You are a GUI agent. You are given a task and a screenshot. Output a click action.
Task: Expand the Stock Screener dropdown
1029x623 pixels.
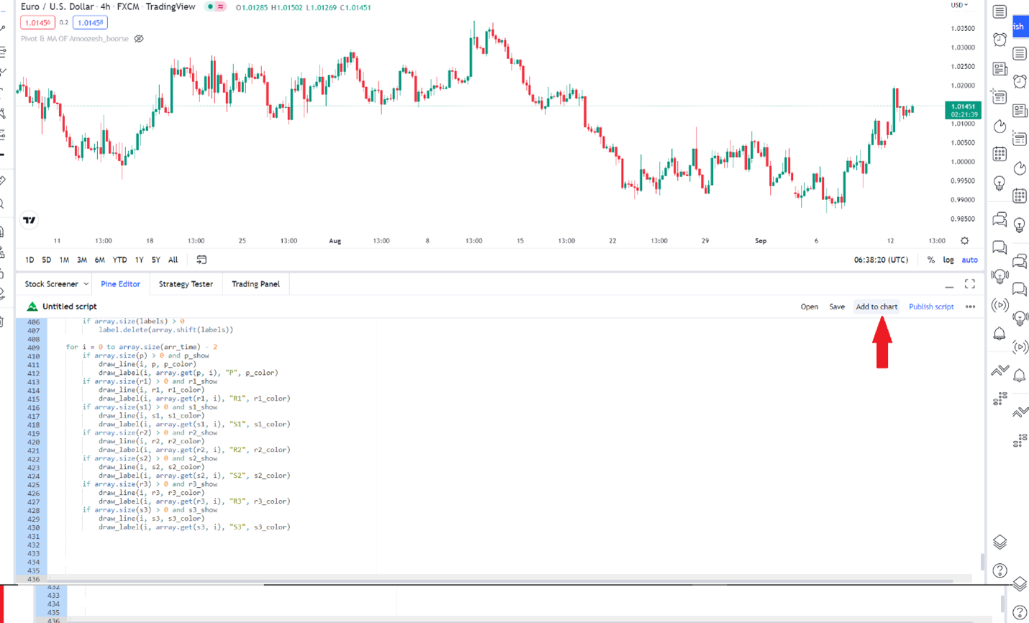pos(86,284)
